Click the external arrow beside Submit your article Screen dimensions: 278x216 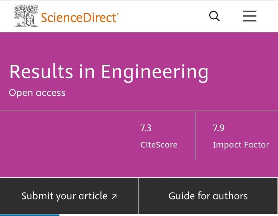(x=114, y=196)
